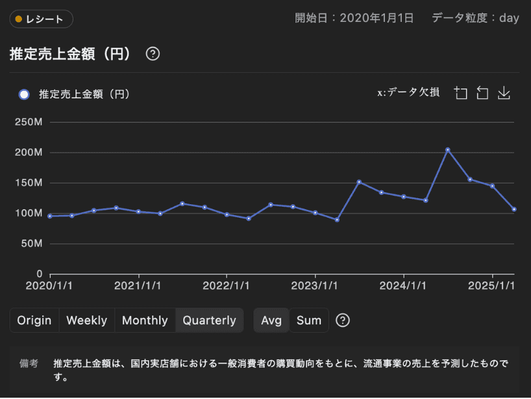Click the zoom reset icon

[482, 93]
